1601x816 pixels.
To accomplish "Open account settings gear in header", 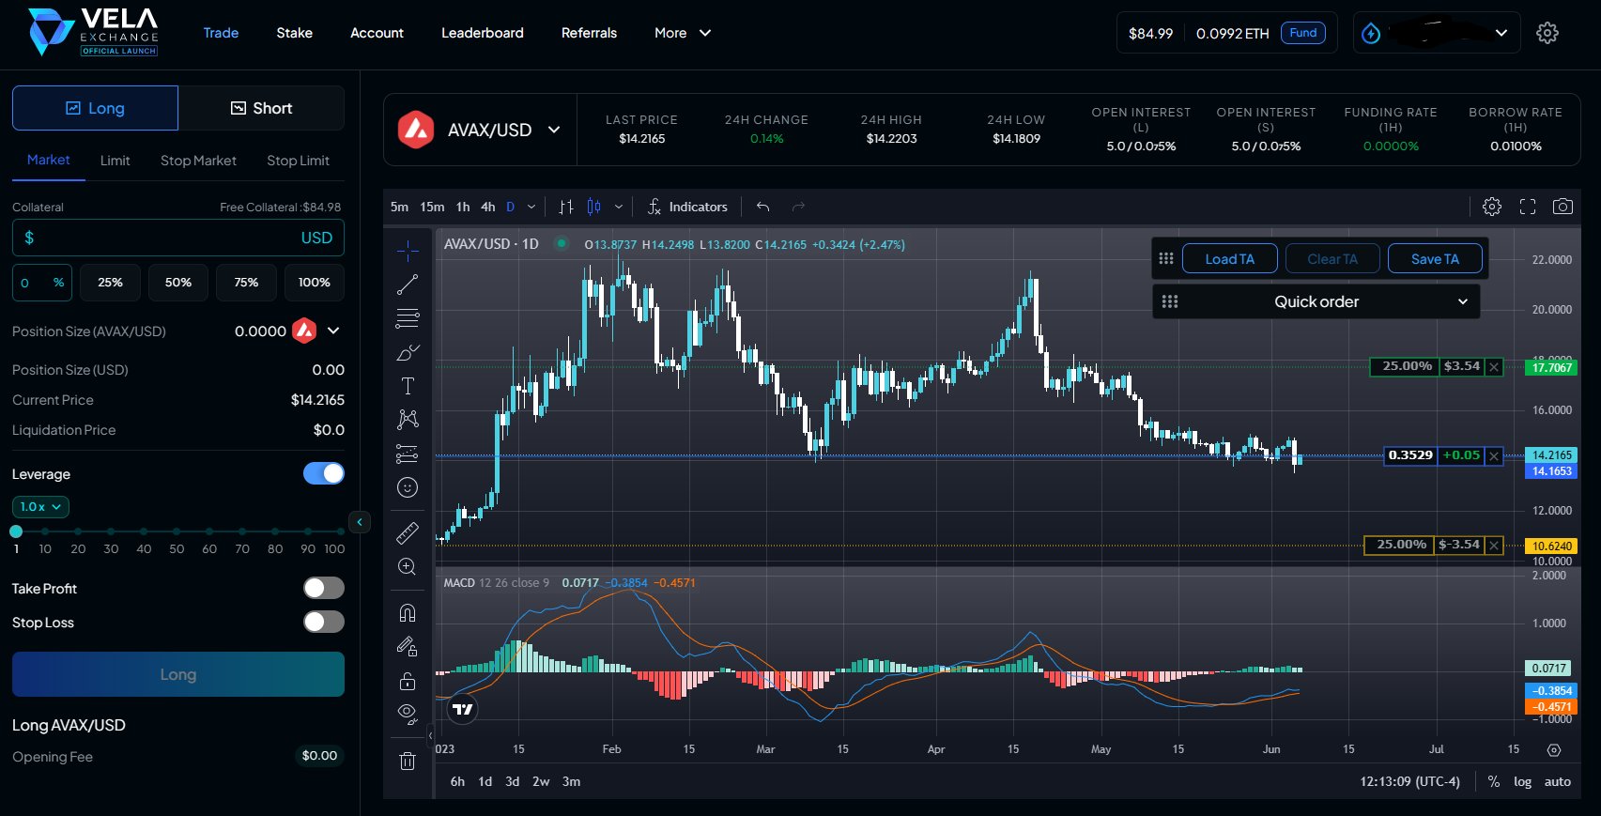I will pyautogui.click(x=1547, y=33).
